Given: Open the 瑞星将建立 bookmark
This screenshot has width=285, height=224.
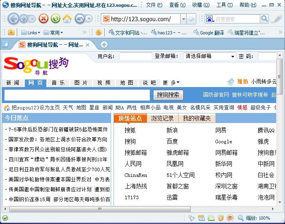Looking at the screenshot, I should tap(246, 33).
